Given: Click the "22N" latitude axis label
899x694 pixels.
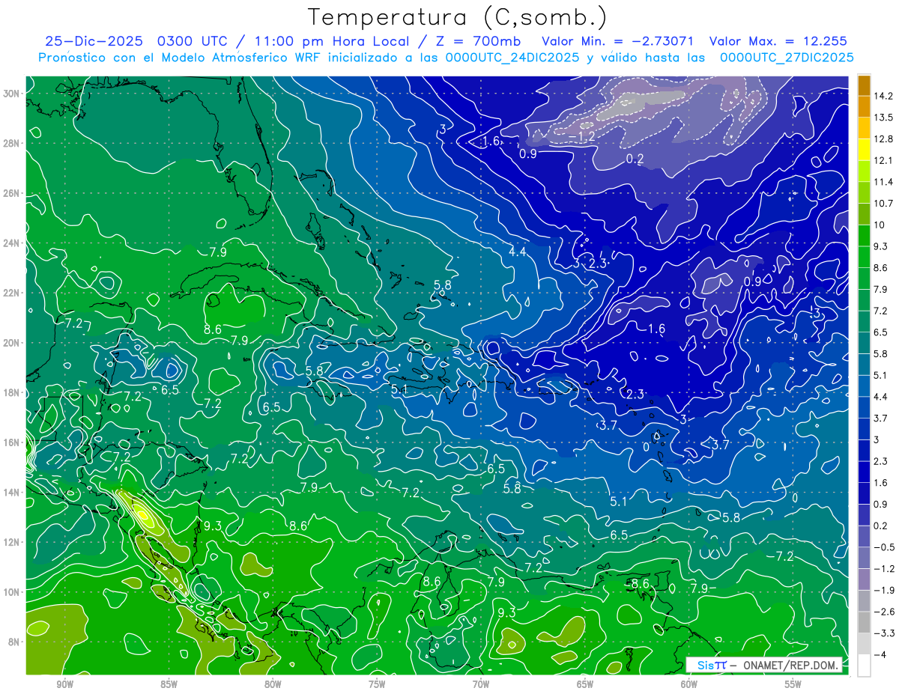Looking at the screenshot, I should (x=12, y=293).
